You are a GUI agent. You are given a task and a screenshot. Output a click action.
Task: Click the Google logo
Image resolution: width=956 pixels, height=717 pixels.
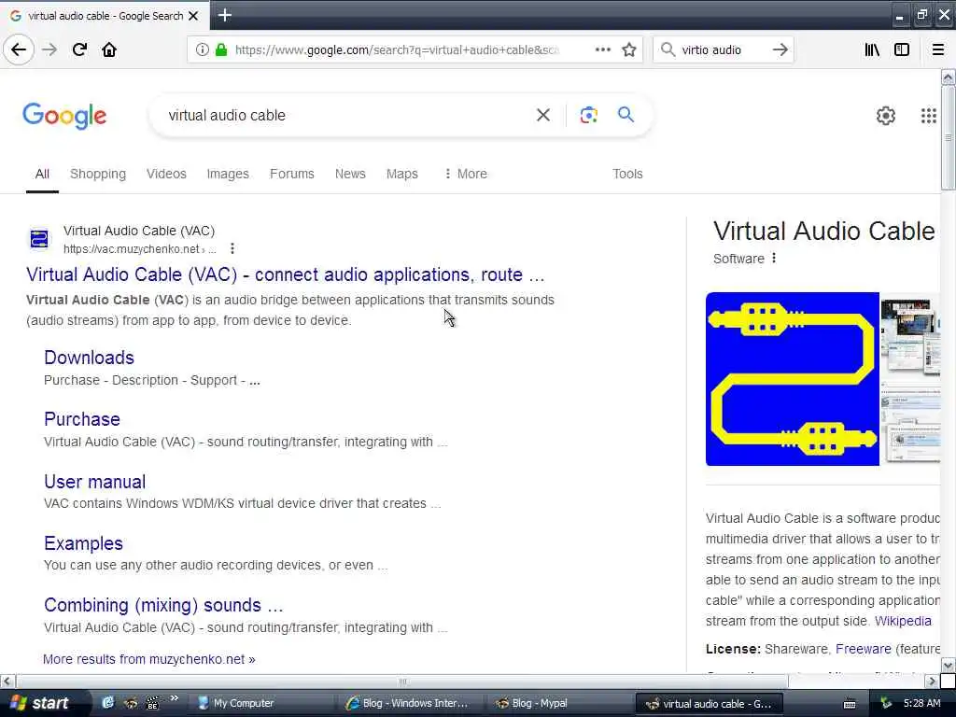point(64,116)
